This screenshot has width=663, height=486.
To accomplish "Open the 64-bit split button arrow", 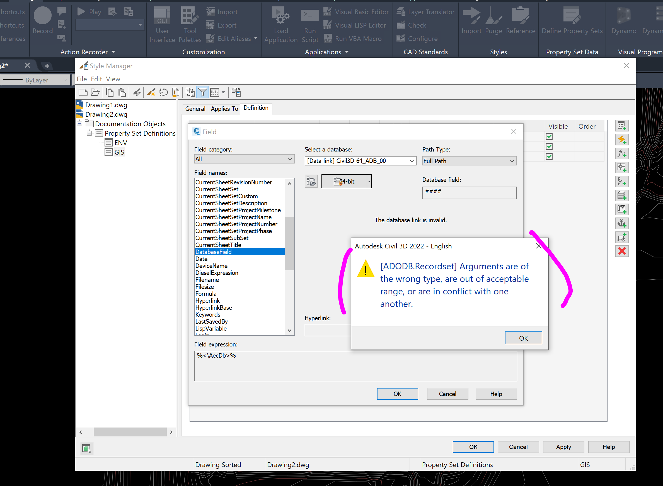I will [369, 182].
